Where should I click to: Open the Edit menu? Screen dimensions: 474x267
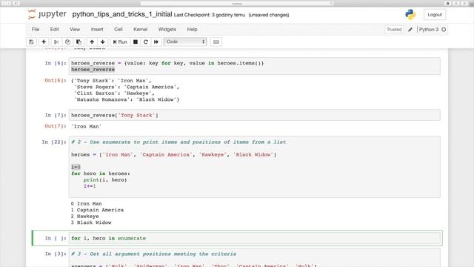54,30
